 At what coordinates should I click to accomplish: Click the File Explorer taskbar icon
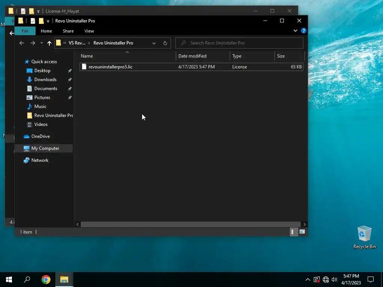pyautogui.click(x=64, y=280)
